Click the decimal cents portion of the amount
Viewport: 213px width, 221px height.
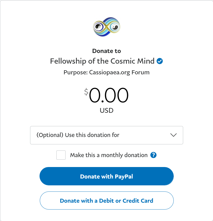click(x=117, y=95)
